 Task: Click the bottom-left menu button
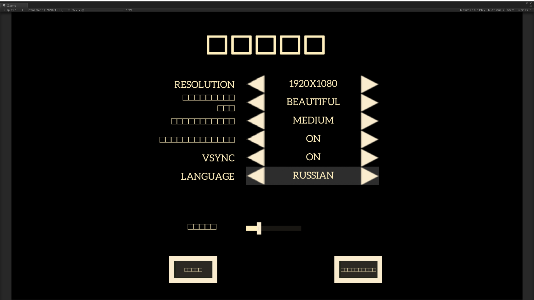(x=193, y=269)
